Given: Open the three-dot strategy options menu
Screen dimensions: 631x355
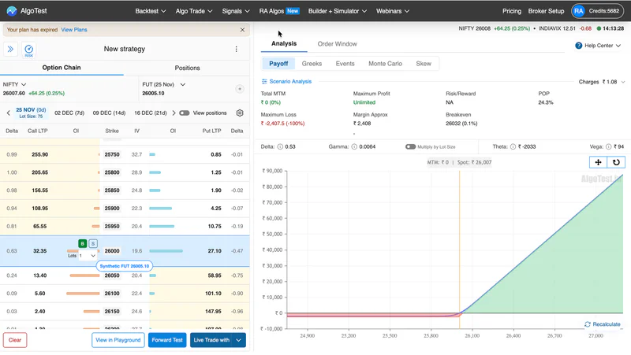Looking at the screenshot, I should pos(236,49).
